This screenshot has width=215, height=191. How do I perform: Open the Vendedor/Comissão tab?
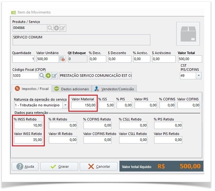114,89
